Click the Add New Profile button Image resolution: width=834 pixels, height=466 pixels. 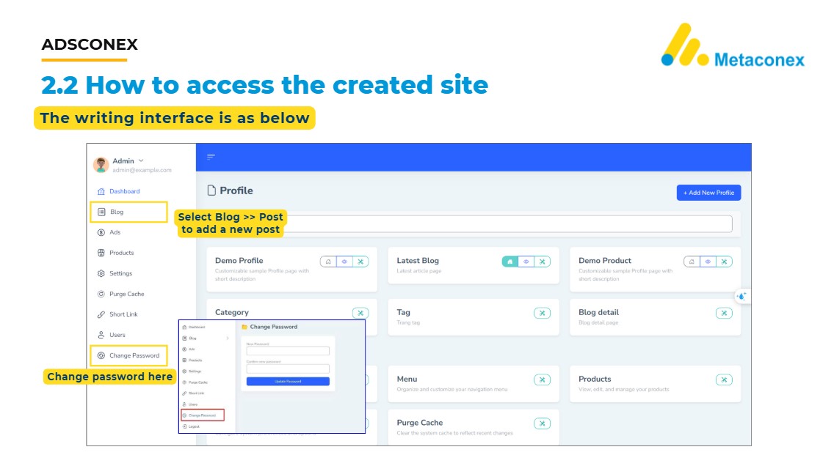click(708, 193)
